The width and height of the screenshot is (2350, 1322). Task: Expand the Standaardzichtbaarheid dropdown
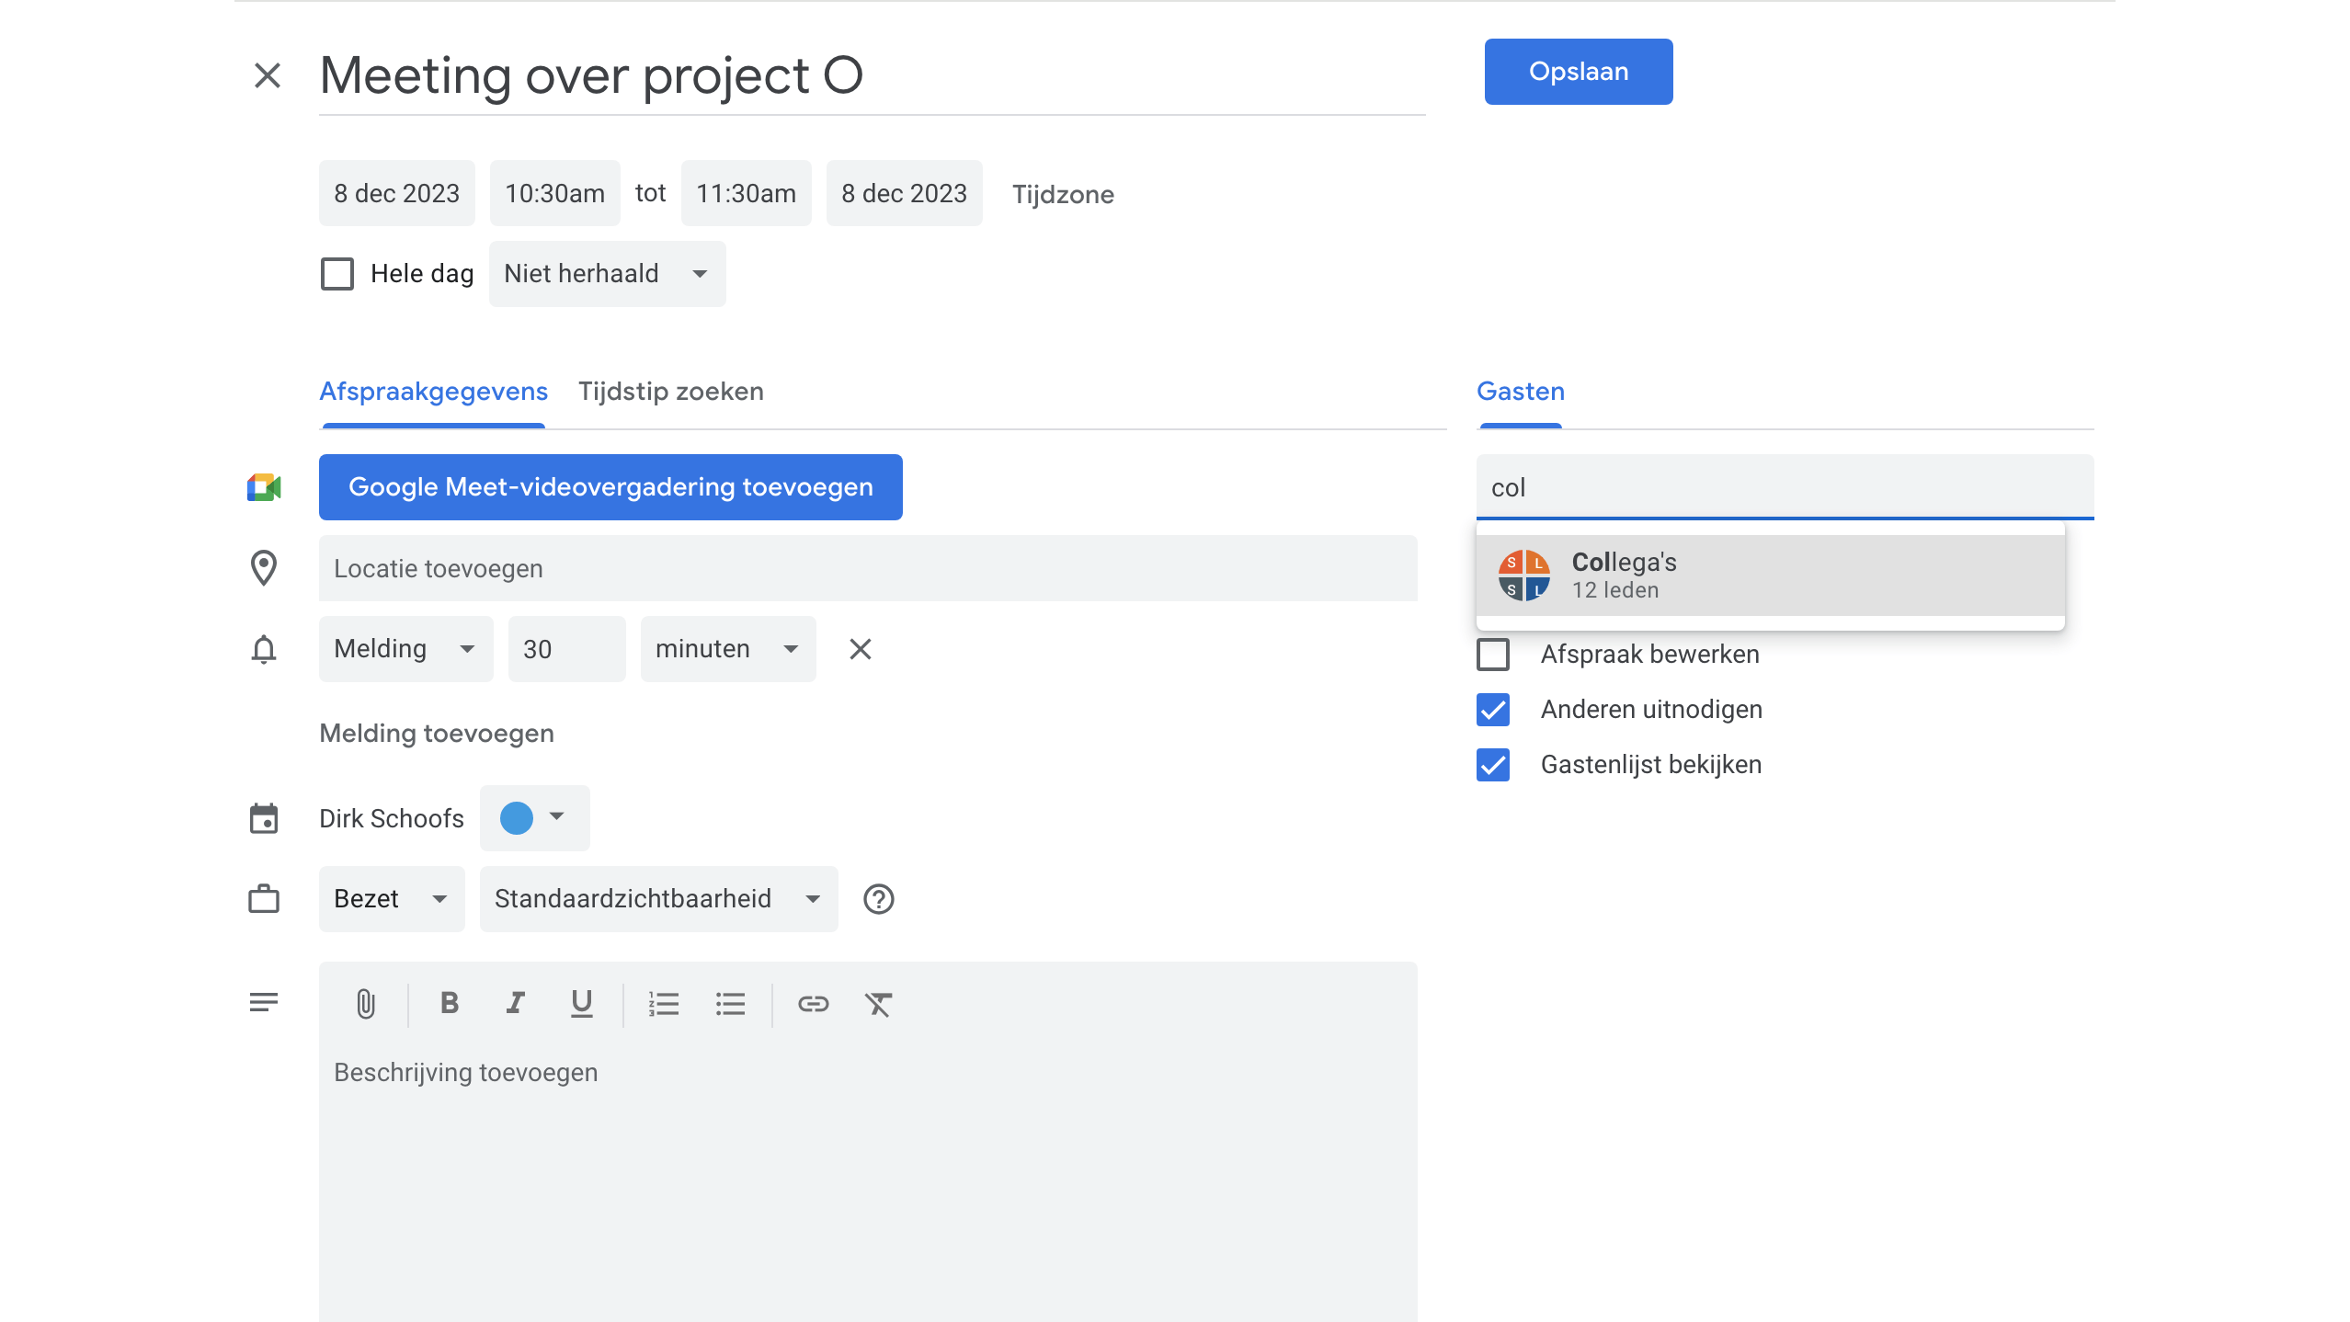pyautogui.click(x=657, y=899)
